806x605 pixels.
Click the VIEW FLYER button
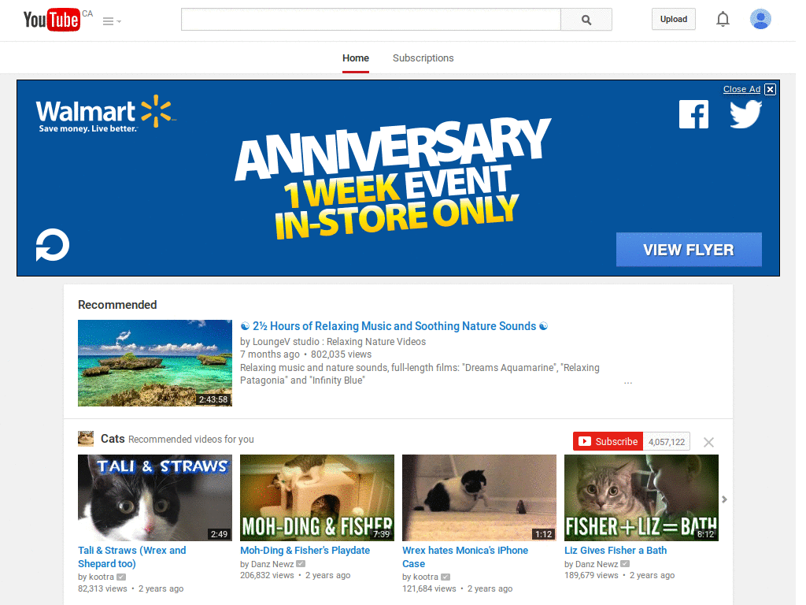pos(689,249)
